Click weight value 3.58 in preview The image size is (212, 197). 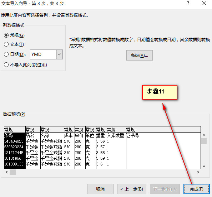click(x=100, y=153)
